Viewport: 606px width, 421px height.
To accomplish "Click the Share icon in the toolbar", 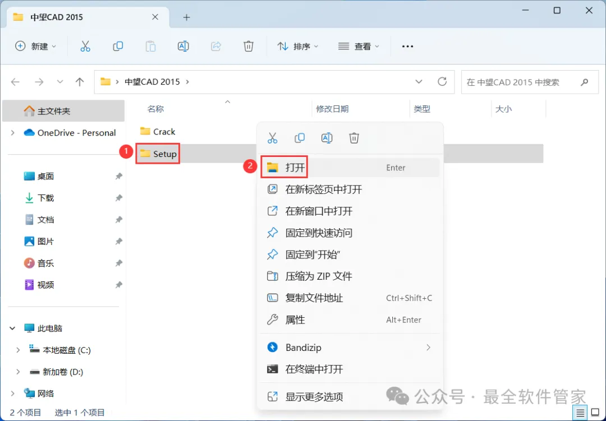I will (215, 47).
